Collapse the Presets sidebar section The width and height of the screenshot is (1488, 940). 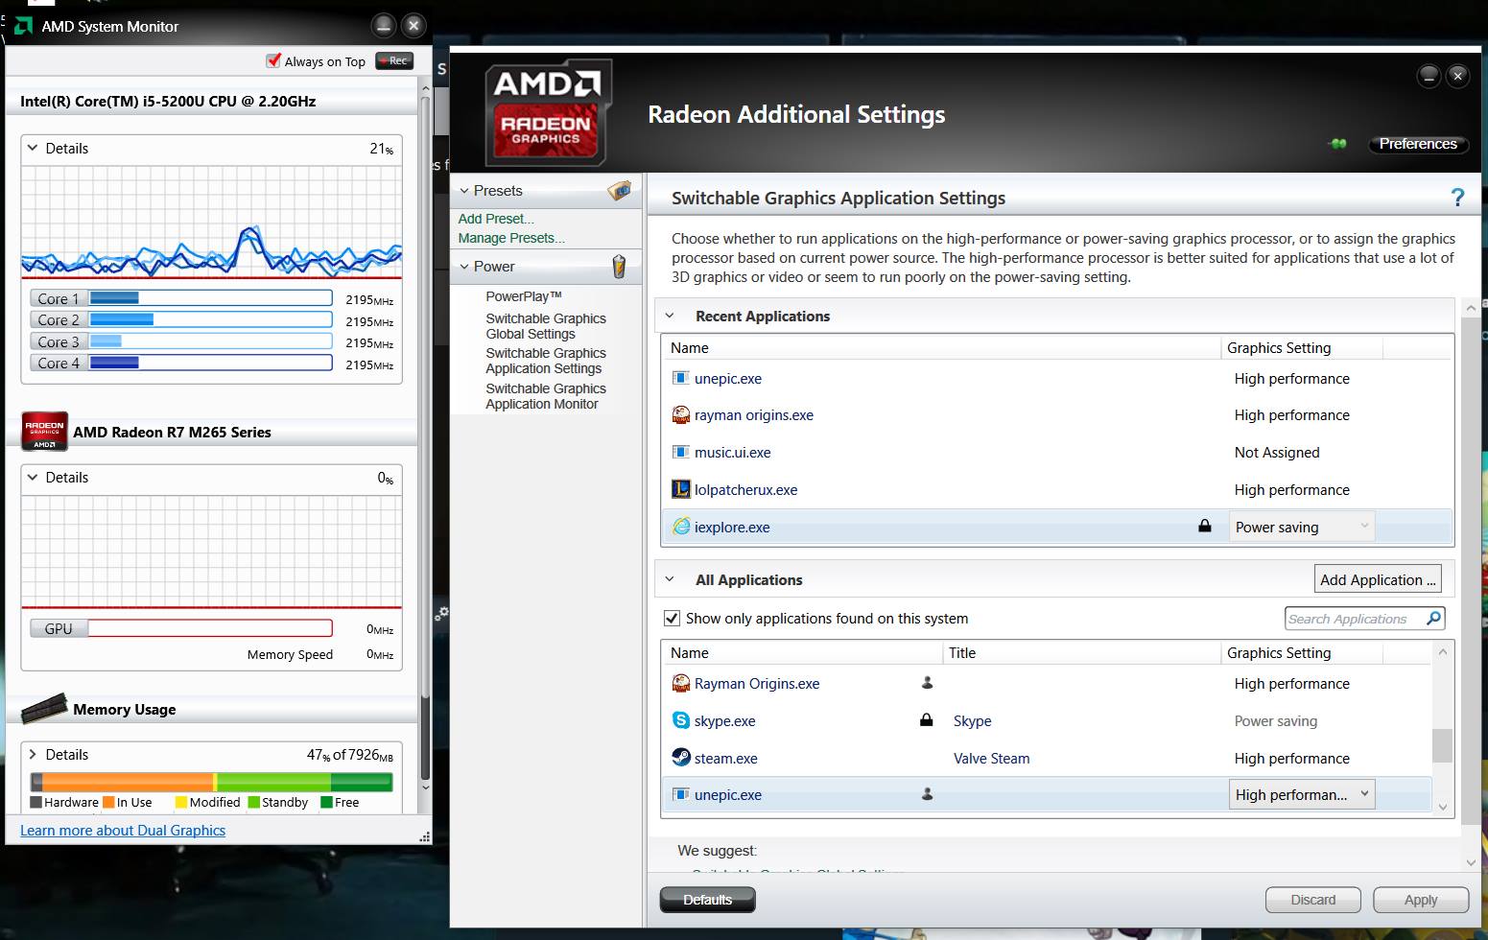click(464, 191)
